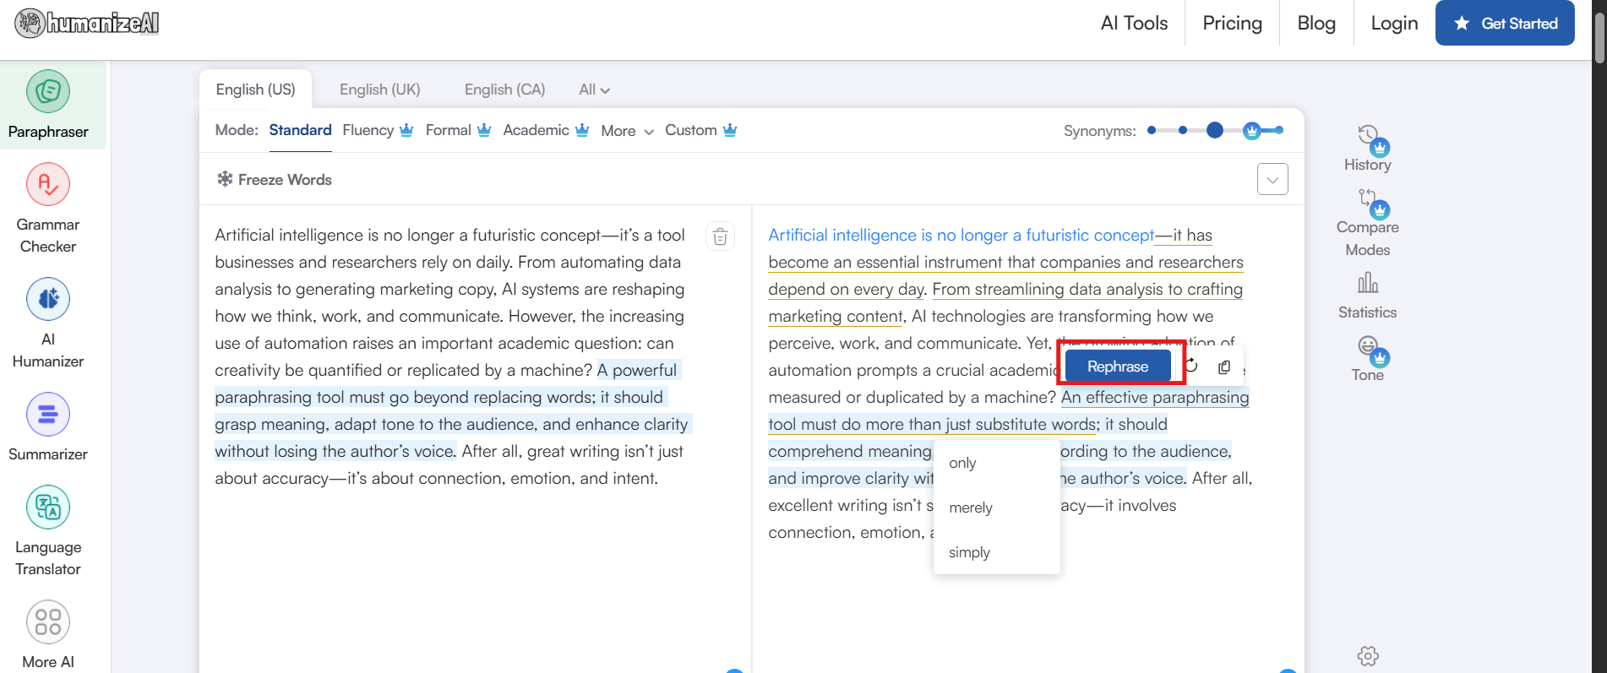Viewport: 1607px width, 673px height.
Task: Switch to the English (UK) tab
Action: point(379,90)
